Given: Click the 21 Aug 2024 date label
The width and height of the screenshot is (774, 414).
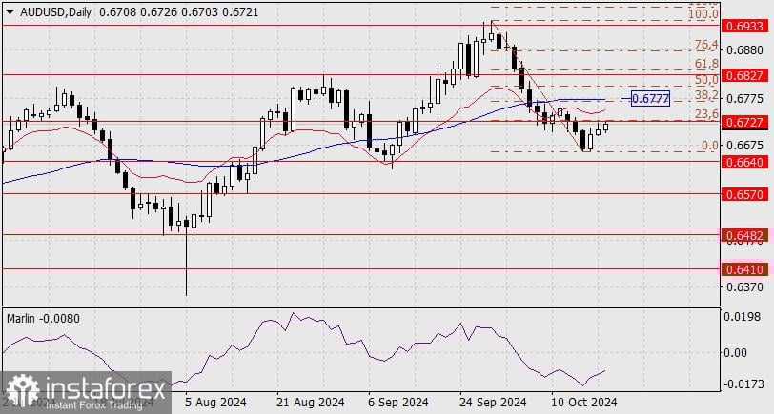Looking at the screenshot, I should (x=310, y=402).
